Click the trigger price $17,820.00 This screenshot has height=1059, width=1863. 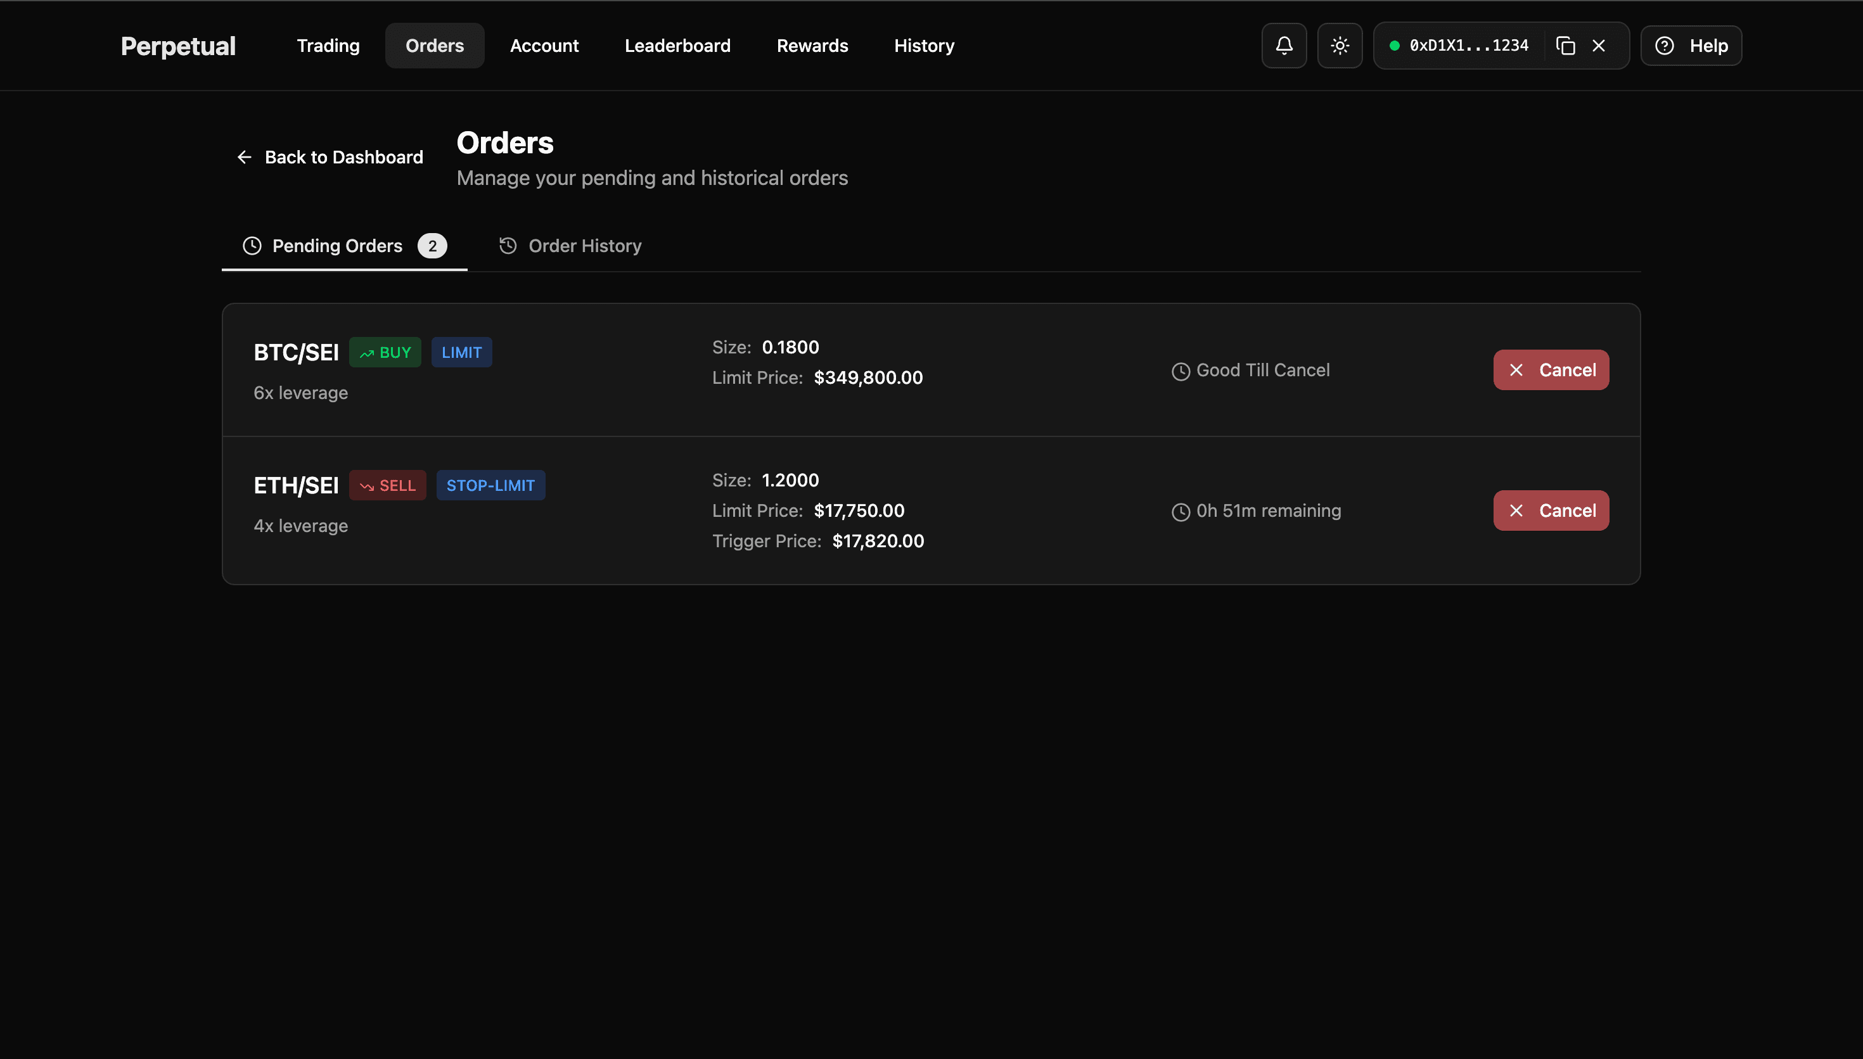pos(878,541)
